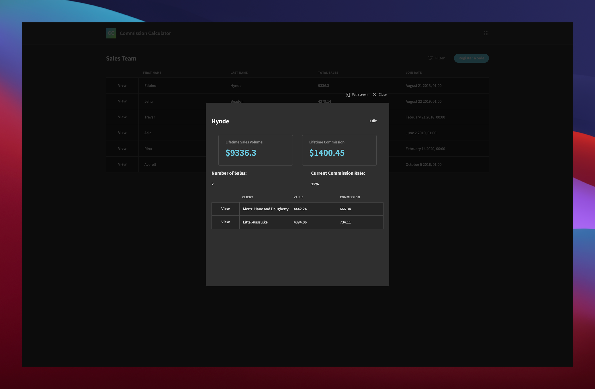The width and height of the screenshot is (595, 389).
Task: View Rina's sales record
Action: pos(122,148)
